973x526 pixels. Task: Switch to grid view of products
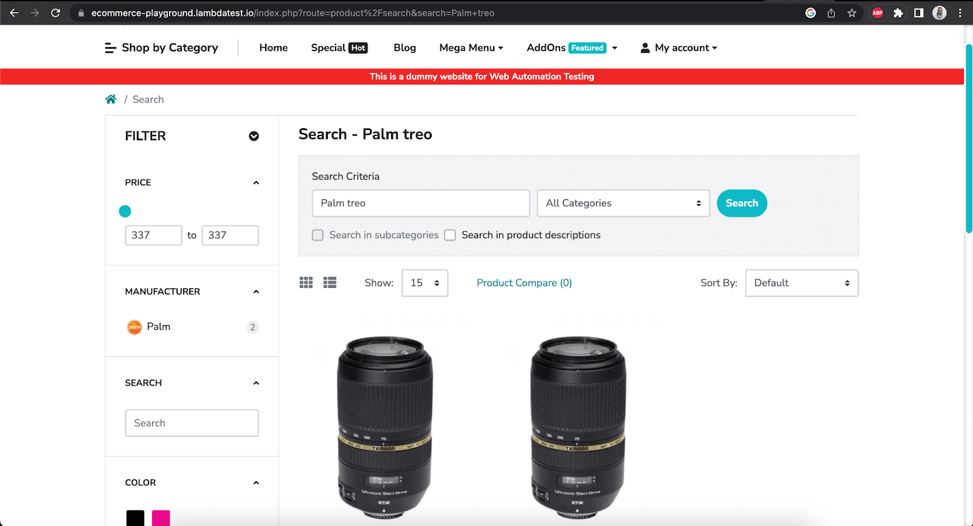[x=306, y=282]
